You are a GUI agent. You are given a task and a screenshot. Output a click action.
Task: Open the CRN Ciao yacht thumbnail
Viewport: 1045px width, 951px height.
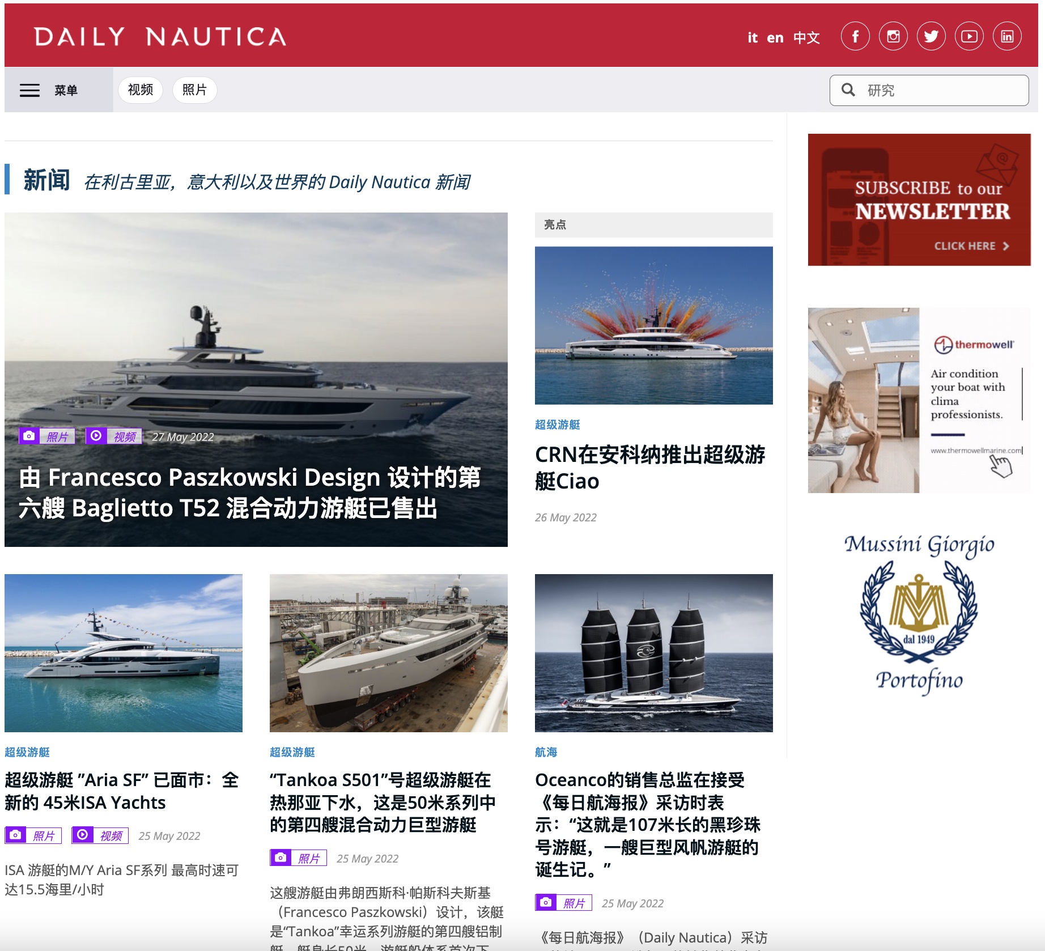(653, 325)
